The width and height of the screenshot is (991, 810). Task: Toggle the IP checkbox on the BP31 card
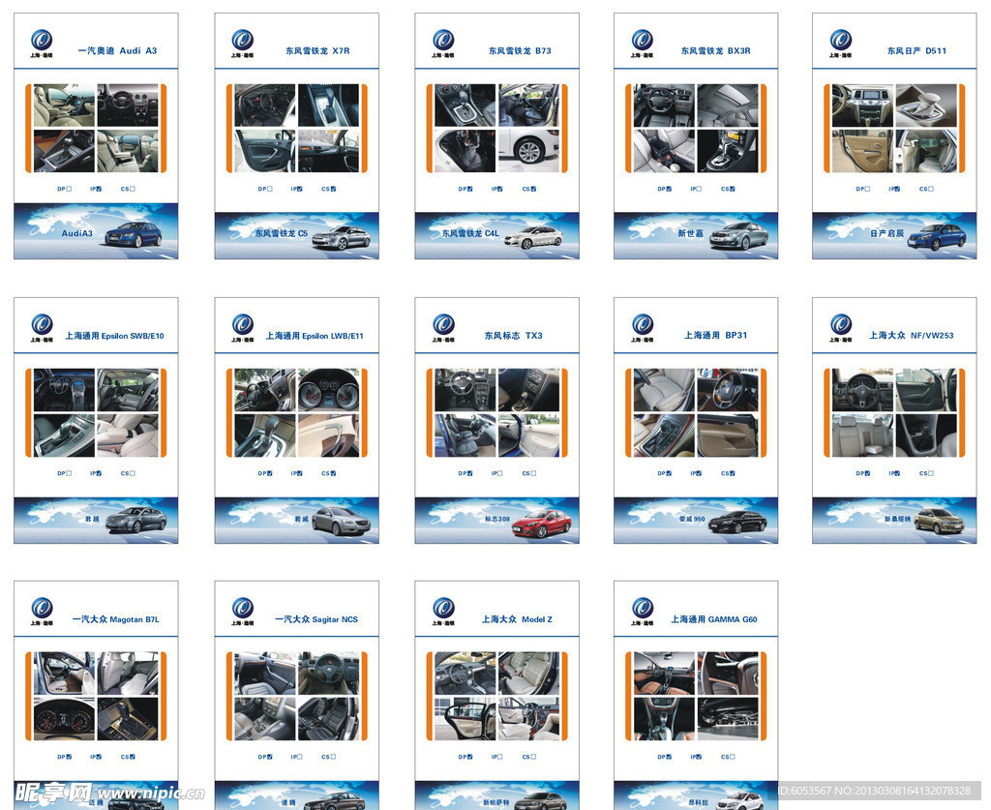click(x=699, y=473)
